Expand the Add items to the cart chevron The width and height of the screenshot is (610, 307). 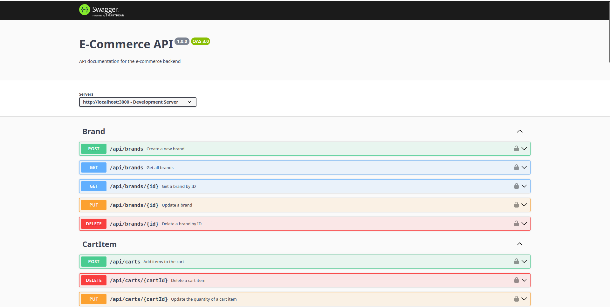pos(524,261)
